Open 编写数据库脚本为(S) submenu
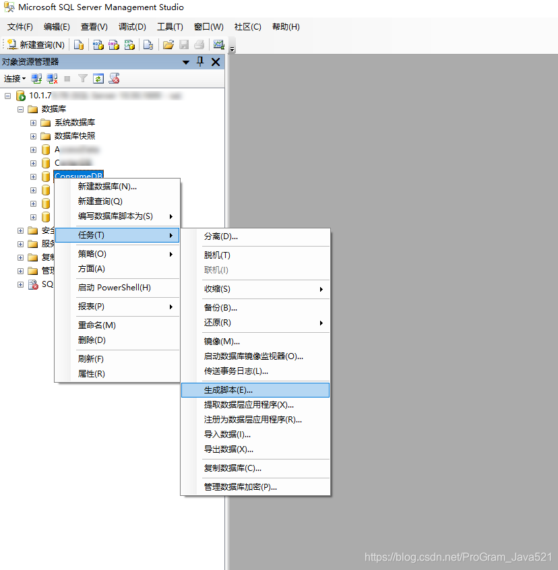The image size is (558, 570). pyautogui.click(x=117, y=216)
